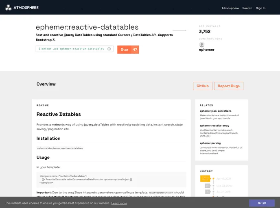The width and height of the screenshot is (280, 208).
Task: Click the RELATED section label
Action: (206, 105)
